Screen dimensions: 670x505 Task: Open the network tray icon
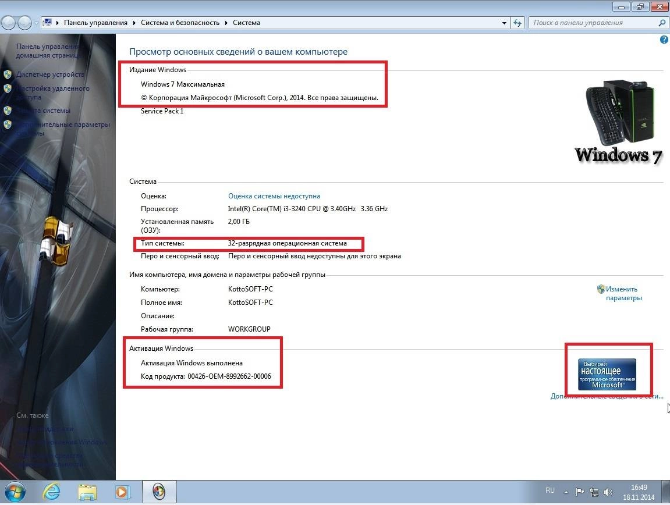[594, 492]
